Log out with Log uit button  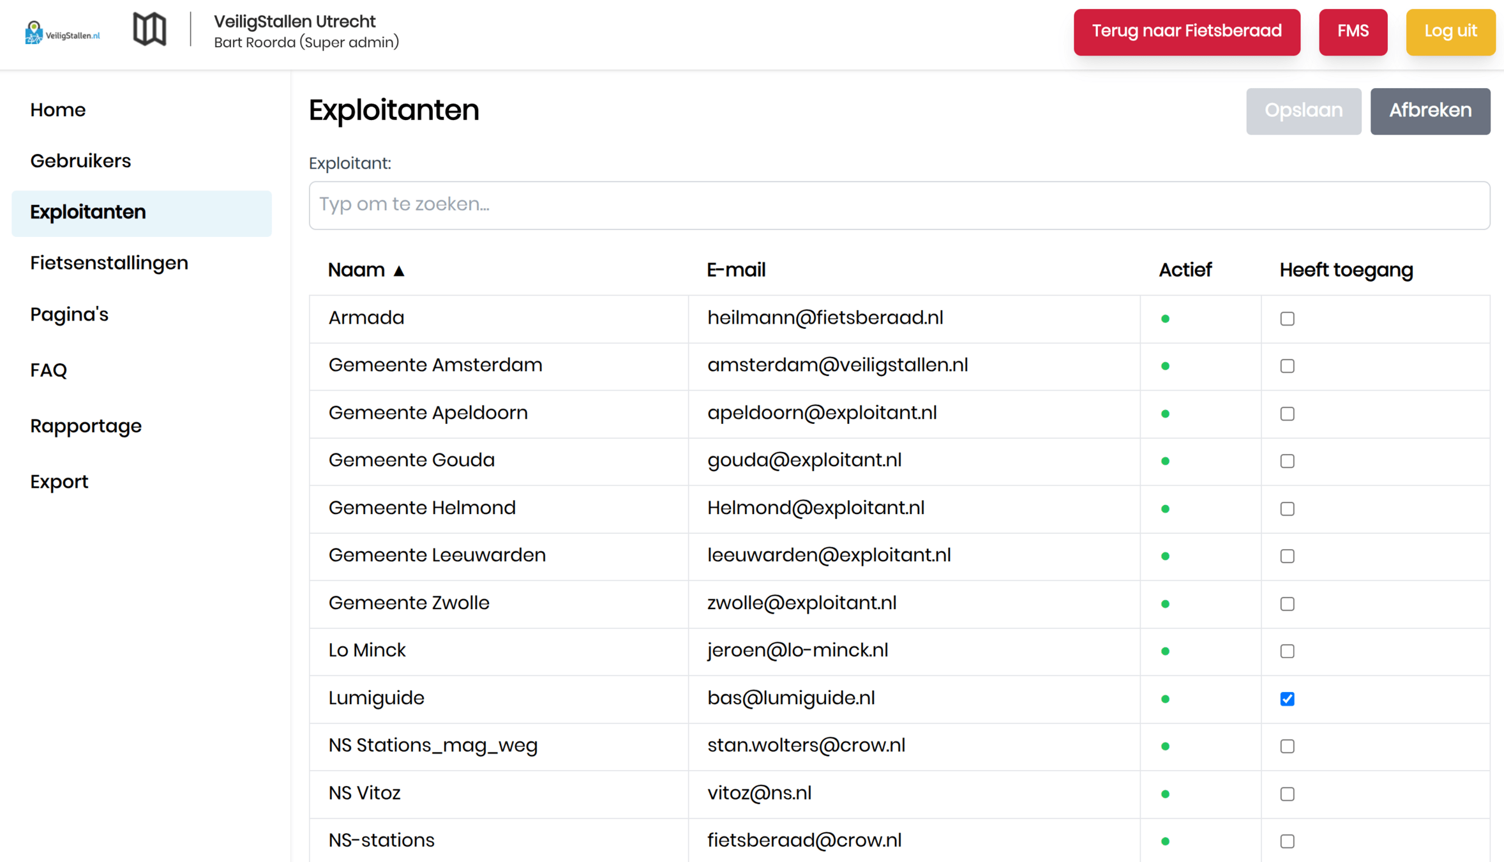1450,32
